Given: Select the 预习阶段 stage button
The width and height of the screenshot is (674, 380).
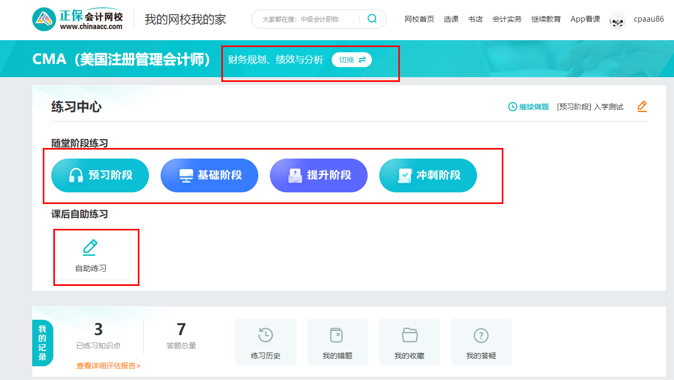Looking at the screenshot, I should tap(100, 175).
